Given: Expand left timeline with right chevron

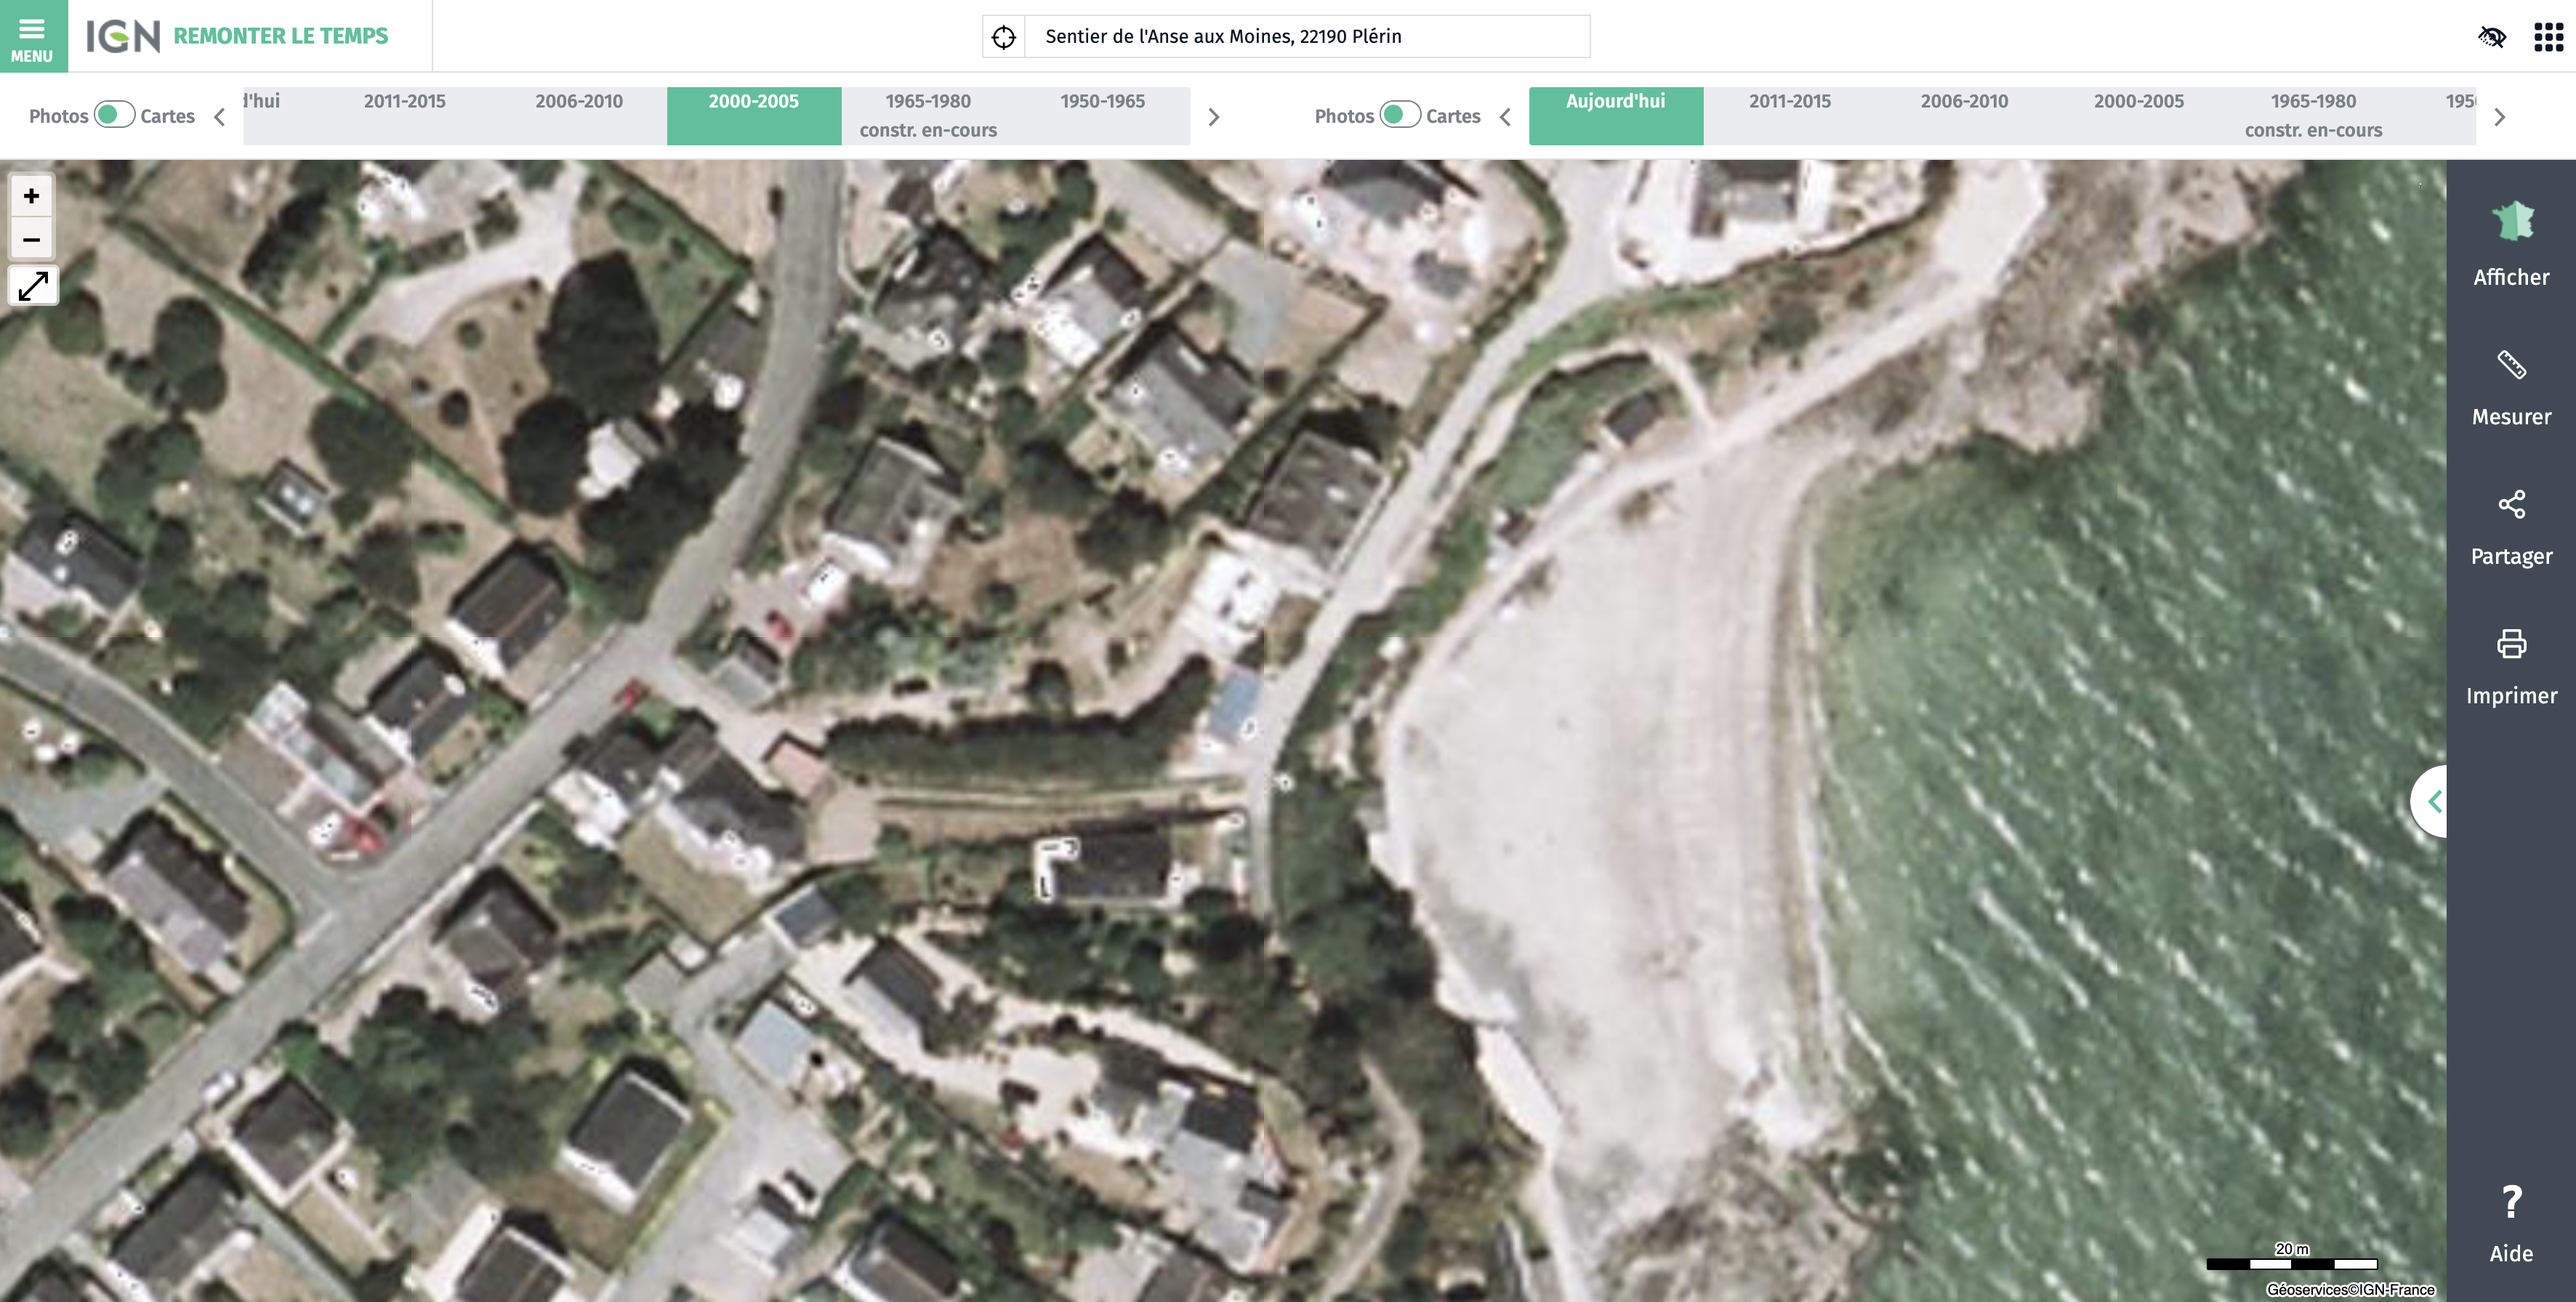Looking at the screenshot, I should tap(1214, 117).
